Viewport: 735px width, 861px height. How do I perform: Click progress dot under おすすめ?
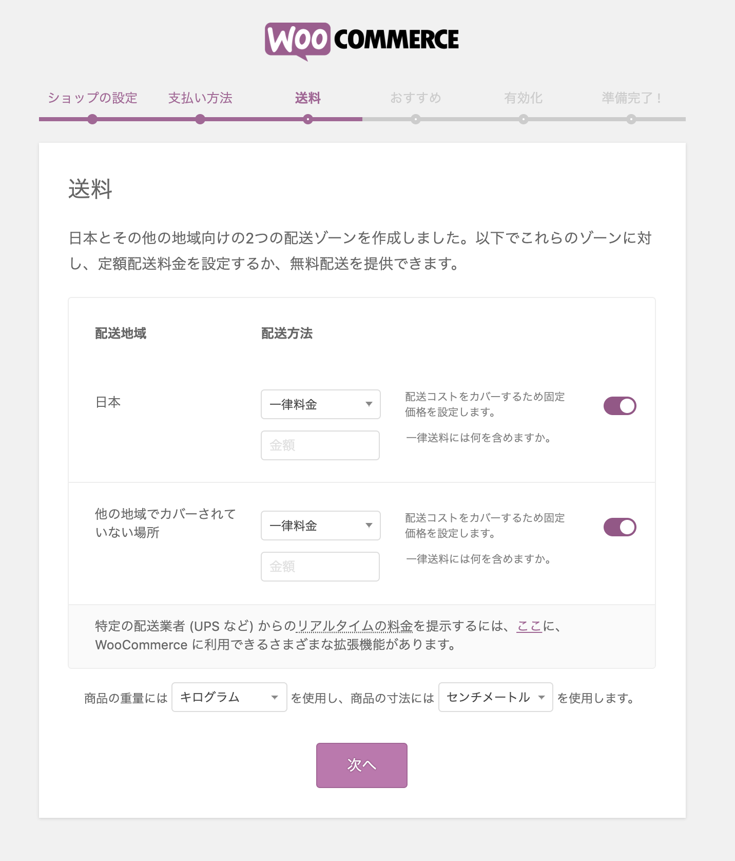click(416, 119)
